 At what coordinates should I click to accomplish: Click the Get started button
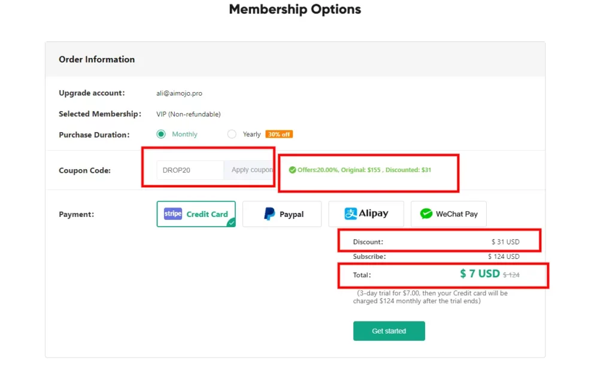coord(389,331)
